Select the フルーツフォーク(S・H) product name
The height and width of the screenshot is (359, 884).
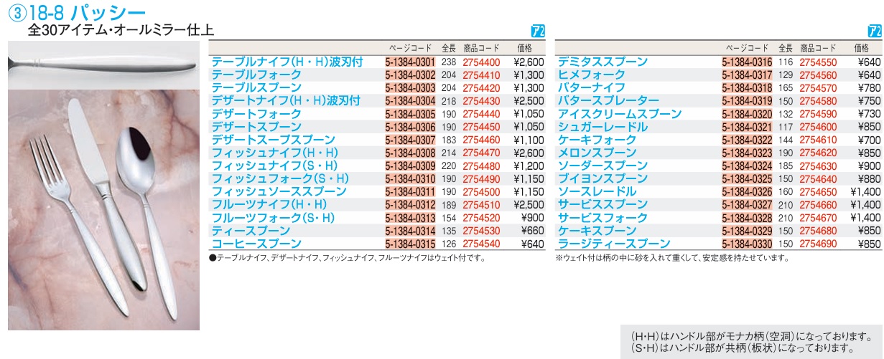[x=274, y=217]
